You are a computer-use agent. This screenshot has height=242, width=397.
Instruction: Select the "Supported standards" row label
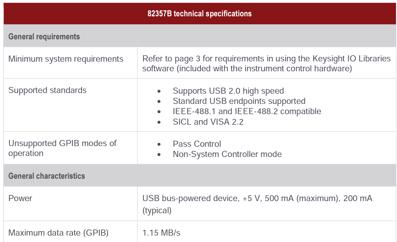click(x=48, y=90)
